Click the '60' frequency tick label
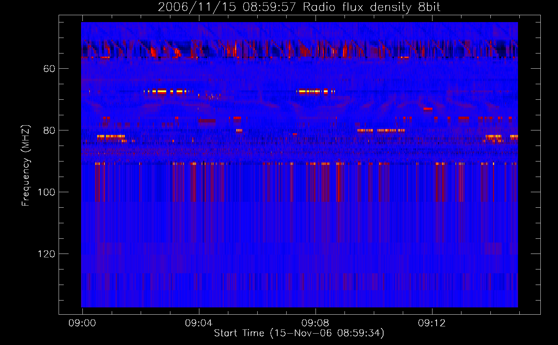Screen dimensions: 558x345 (x=49, y=69)
